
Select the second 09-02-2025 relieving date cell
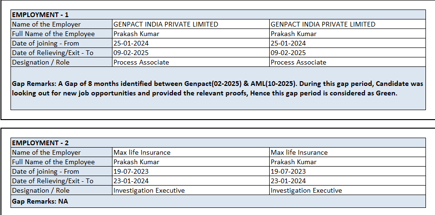tap(288, 53)
